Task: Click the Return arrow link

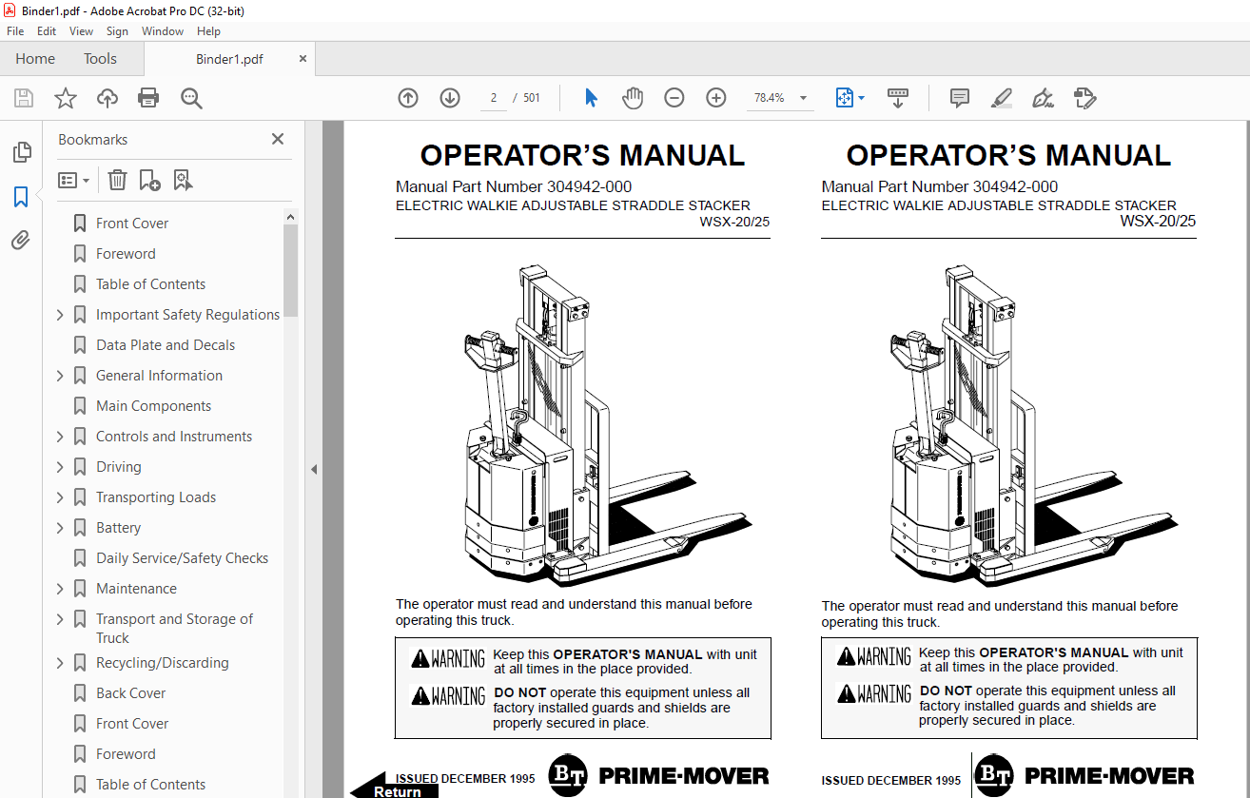Action: coord(394,785)
